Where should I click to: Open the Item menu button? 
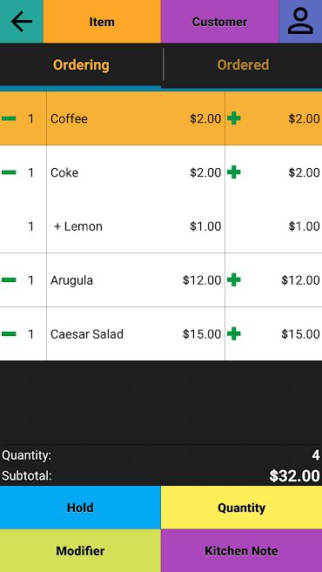(102, 22)
